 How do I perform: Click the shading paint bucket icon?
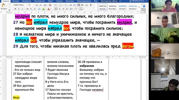[x=76, y=9]
